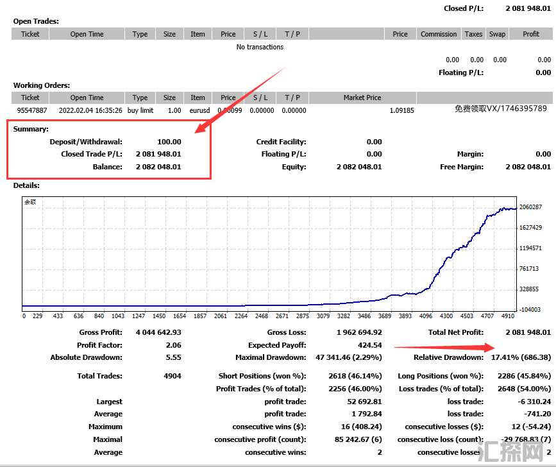
Task: Click the 'Balance:' label in Summary
Action: [108, 167]
